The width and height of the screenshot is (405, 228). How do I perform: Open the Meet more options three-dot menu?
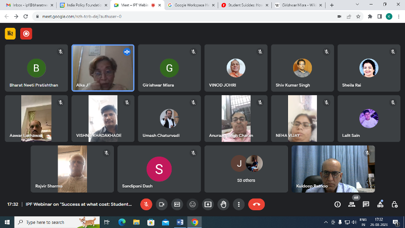point(238,204)
